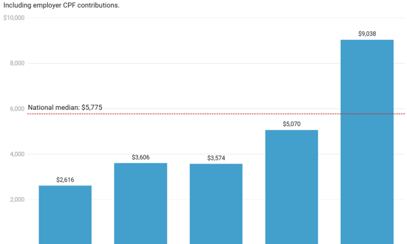Click the "National median: $5,775" annotation
407x244 pixels.
point(65,108)
